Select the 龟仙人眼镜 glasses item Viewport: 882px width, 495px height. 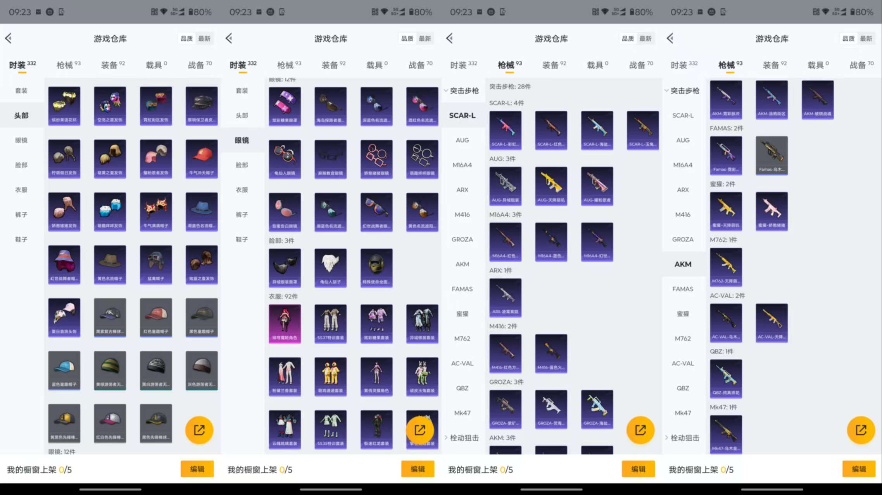(x=285, y=159)
